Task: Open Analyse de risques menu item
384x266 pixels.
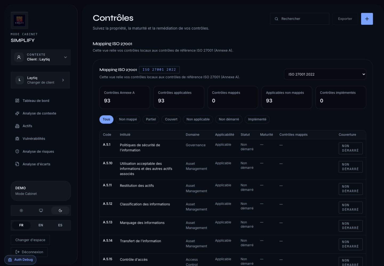Action: tap(41, 151)
